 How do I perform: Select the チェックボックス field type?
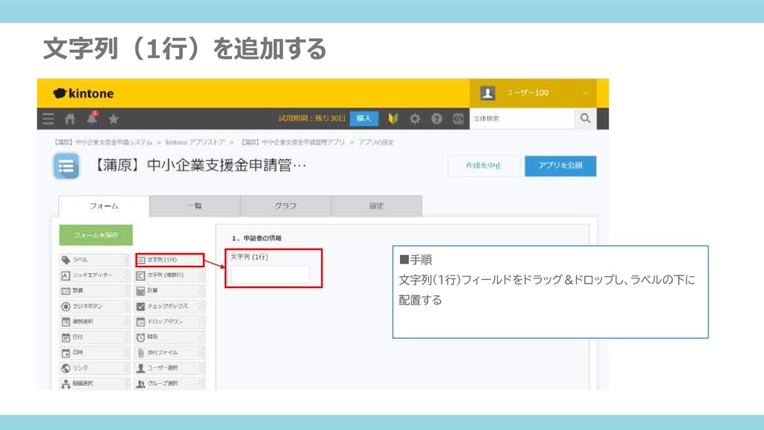coord(169,307)
